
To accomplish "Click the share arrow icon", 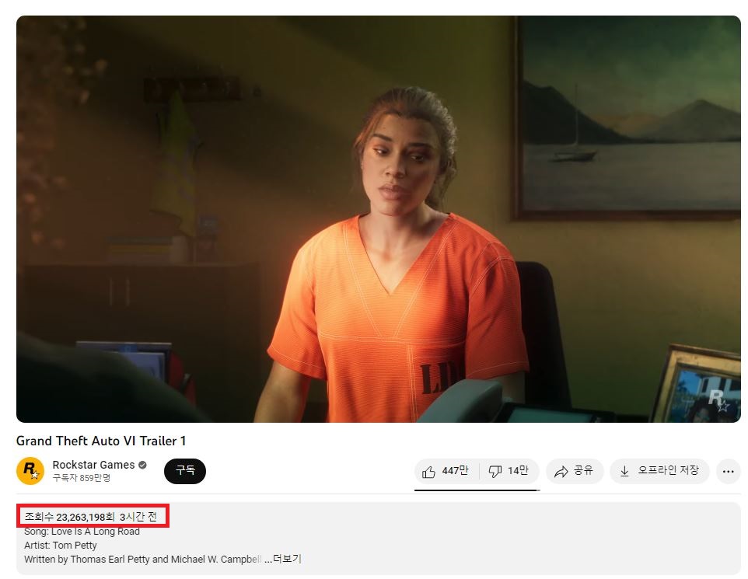I will pyautogui.click(x=561, y=472).
